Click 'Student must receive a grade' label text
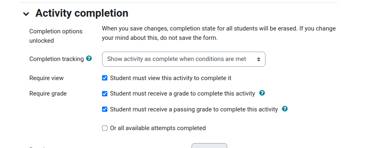The height and width of the screenshot is (148, 381). coord(183,94)
